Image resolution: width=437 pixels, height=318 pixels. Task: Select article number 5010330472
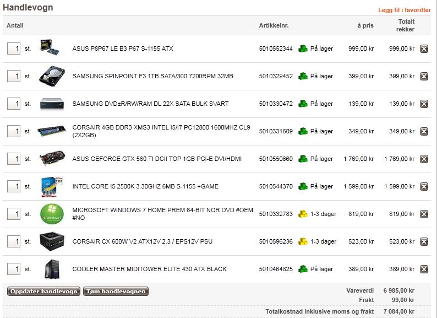pos(276,104)
